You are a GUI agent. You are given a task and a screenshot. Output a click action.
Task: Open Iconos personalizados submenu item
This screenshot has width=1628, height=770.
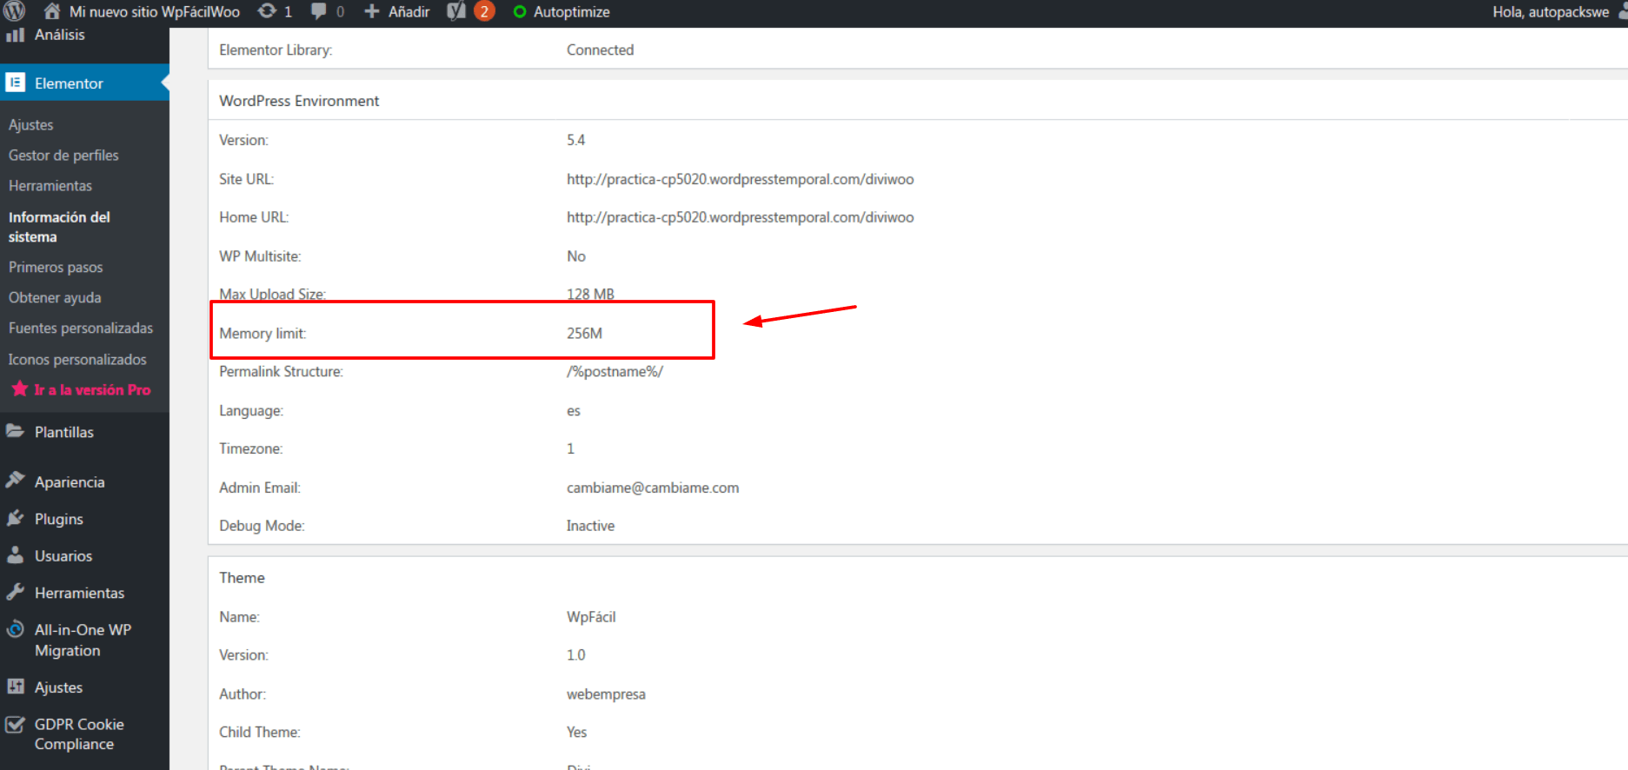click(x=77, y=359)
